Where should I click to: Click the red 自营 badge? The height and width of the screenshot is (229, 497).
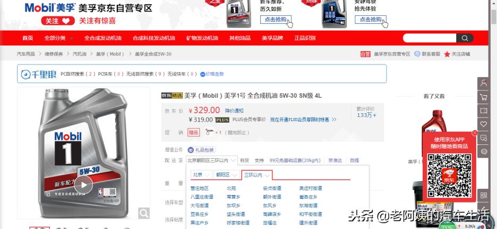click(x=365, y=54)
